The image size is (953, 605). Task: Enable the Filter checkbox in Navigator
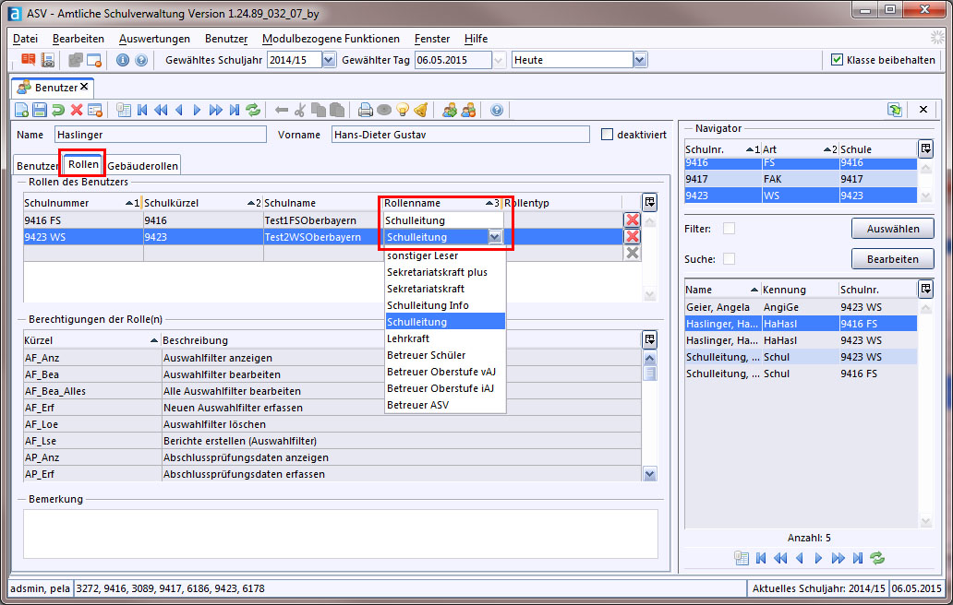[x=729, y=228]
